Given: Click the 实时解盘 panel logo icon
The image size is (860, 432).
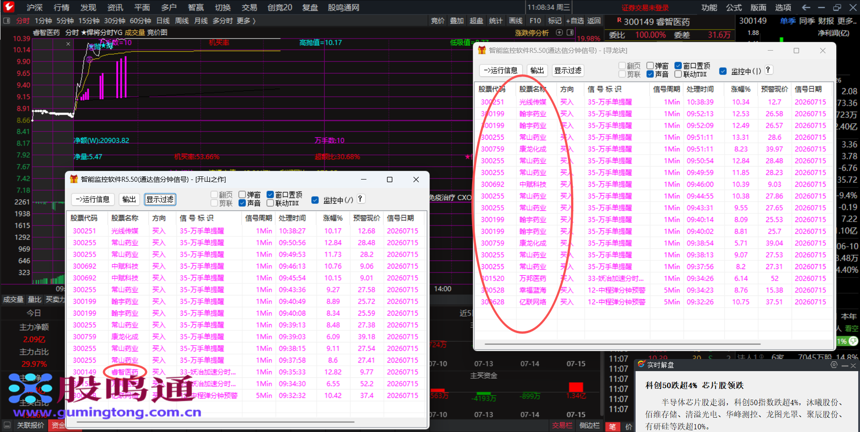Looking at the screenshot, I should coord(641,364).
